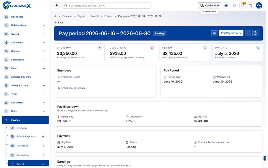Click the document export icon in header
The image size is (268, 168).
pyautogui.click(x=214, y=33)
